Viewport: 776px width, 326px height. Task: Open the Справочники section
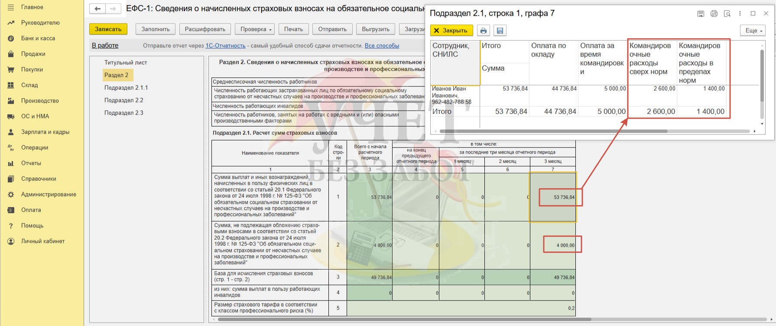(x=39, y=179)
